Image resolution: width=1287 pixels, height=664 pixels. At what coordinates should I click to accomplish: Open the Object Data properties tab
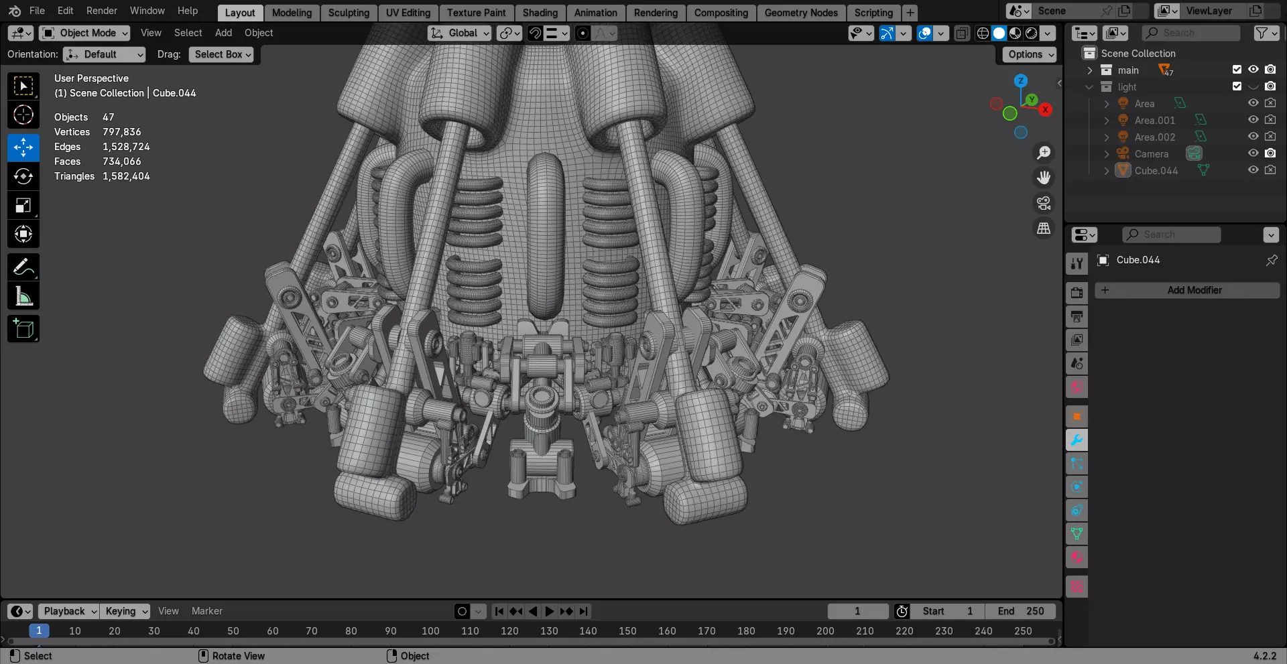tap(1077, 534)
